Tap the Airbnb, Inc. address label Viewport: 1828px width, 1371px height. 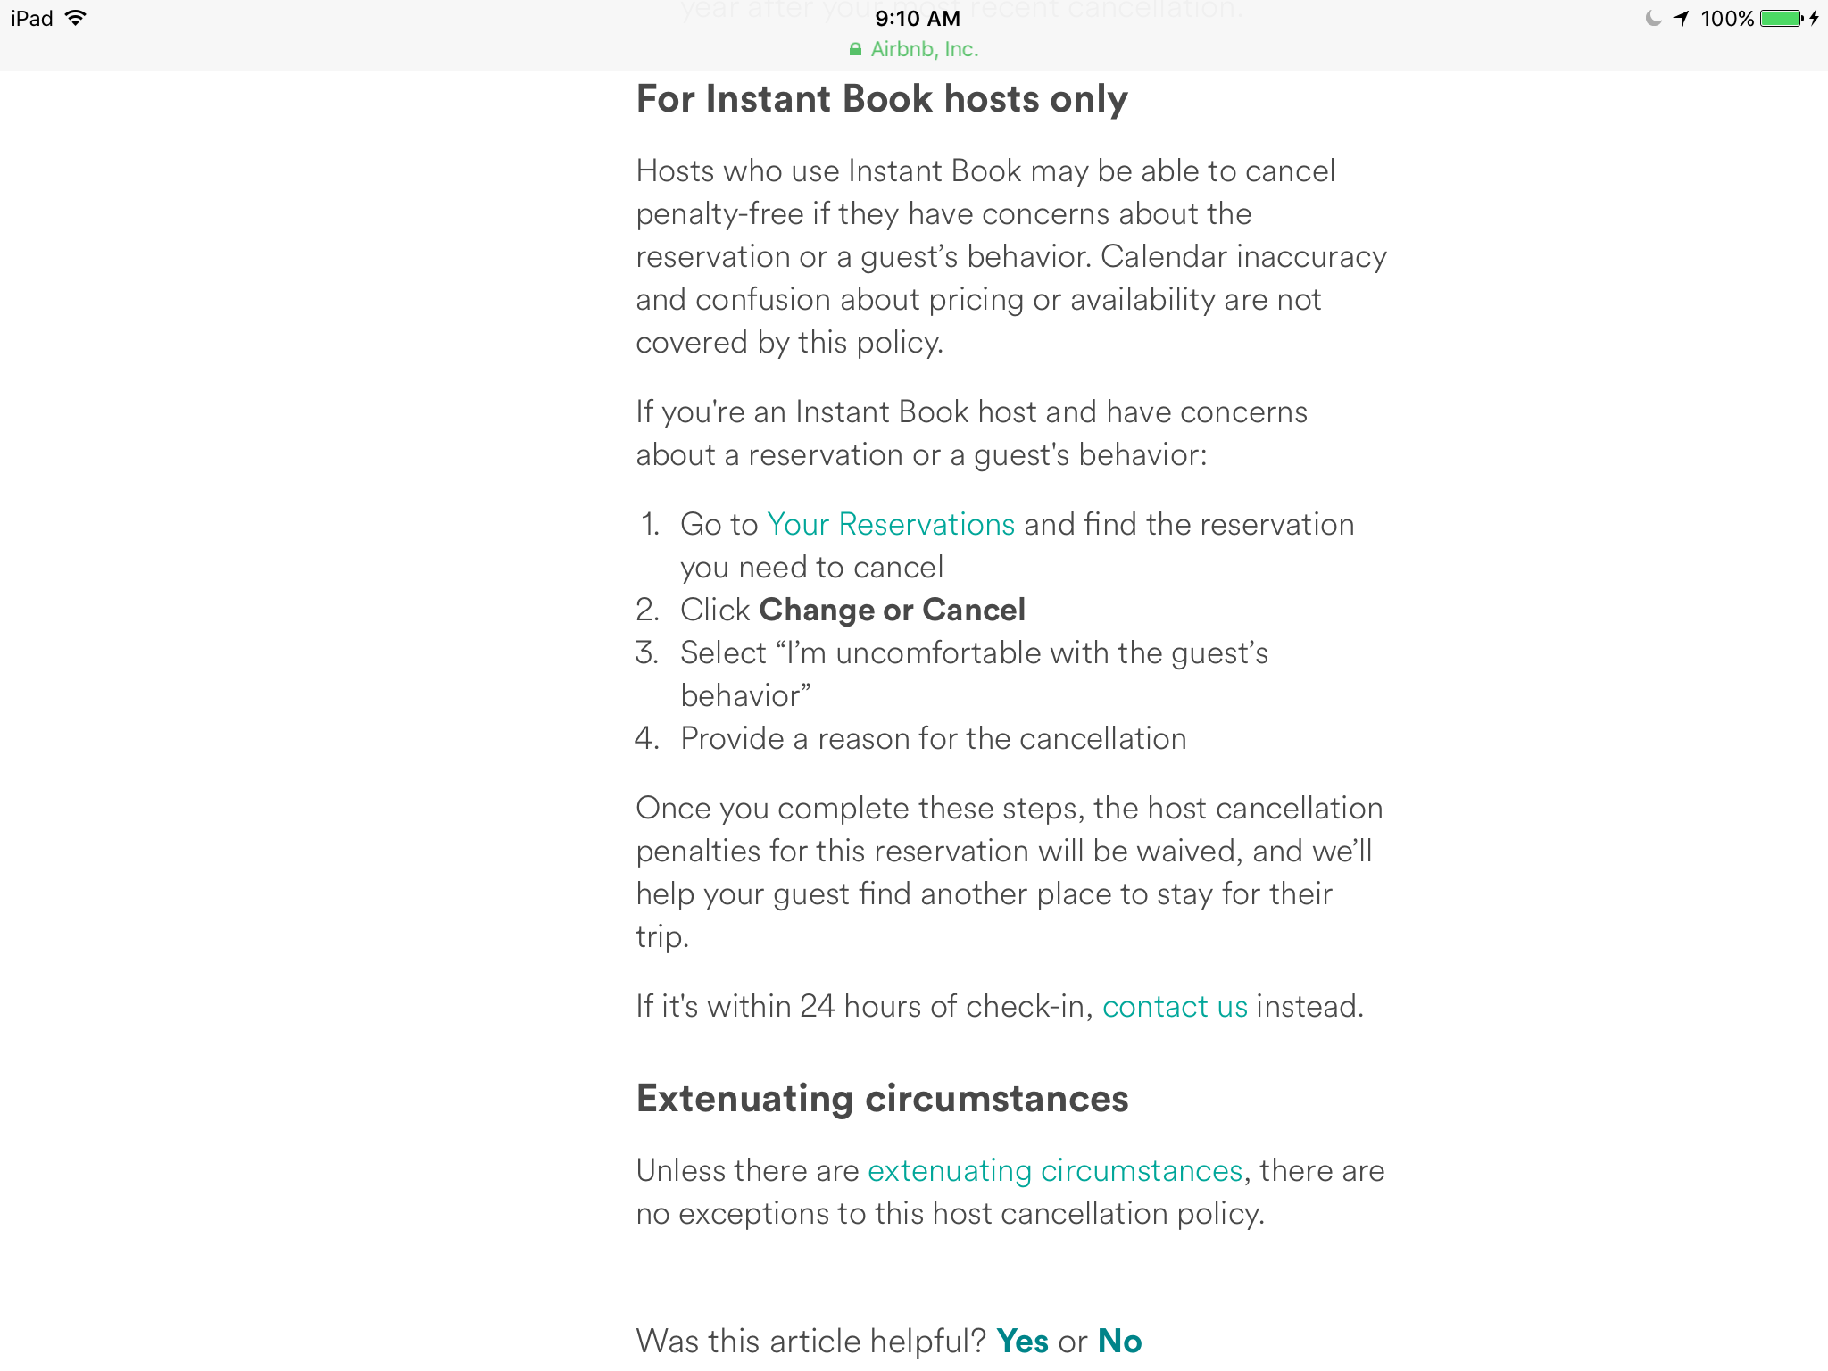pos(925,50)
